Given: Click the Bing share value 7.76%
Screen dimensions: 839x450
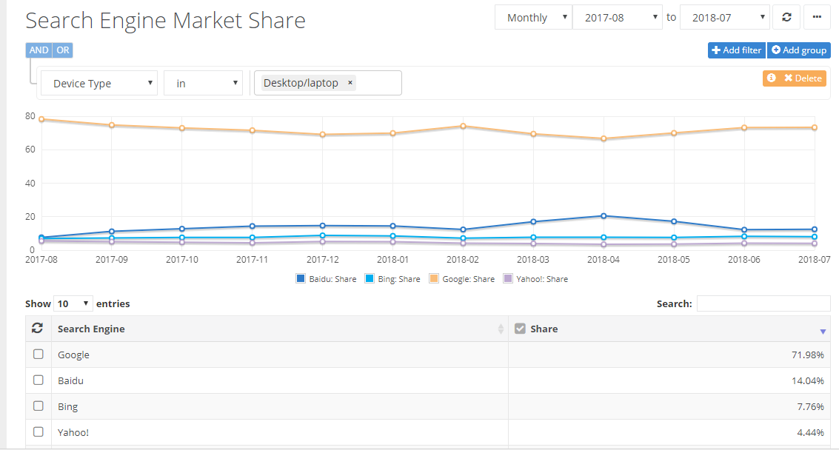Looking at the screenshot, I should (810, 406).
